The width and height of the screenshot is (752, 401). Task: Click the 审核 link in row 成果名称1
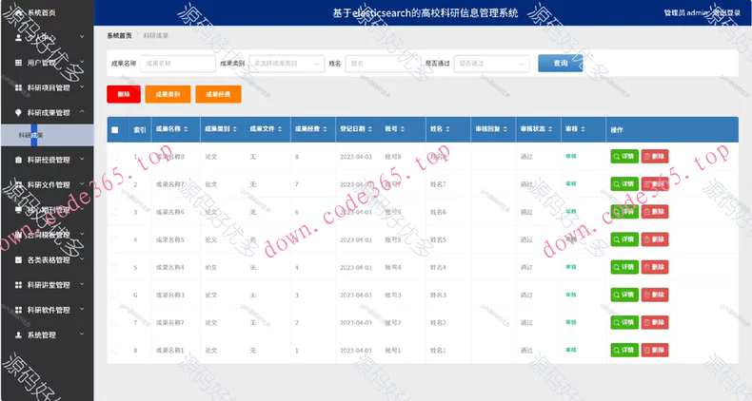(571, 350)
